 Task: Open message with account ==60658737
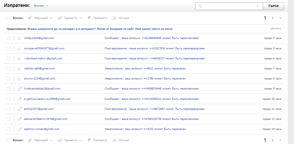click(155, 59)
